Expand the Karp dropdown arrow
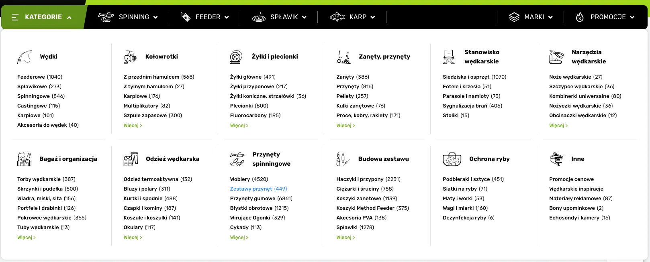The image size is (650, 262). tap(373, 17)
